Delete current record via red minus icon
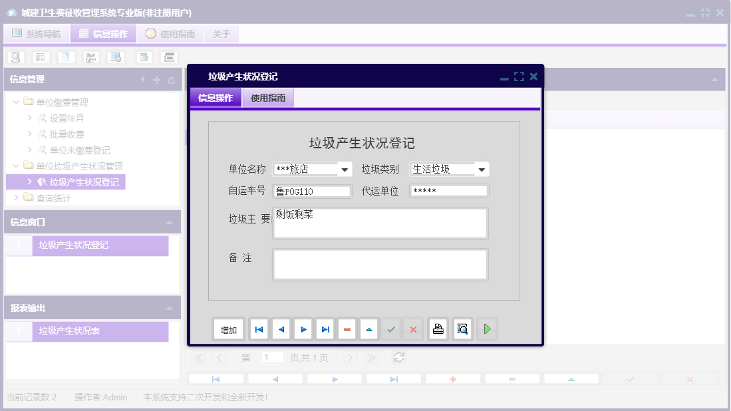Viewport: 731px width, 411px height. point(347,329)
